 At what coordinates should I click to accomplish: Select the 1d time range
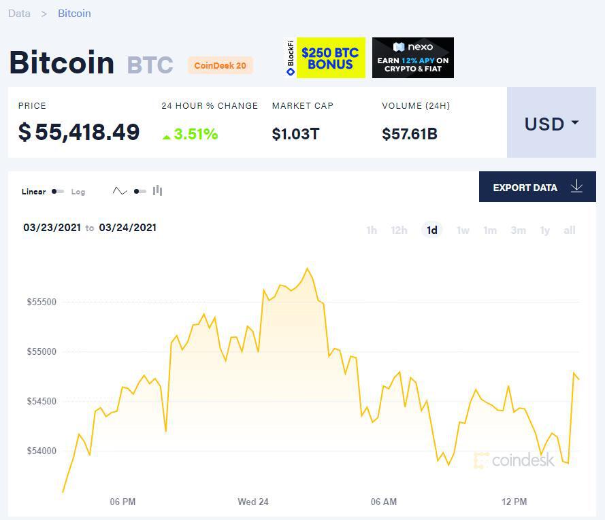pos(431,230)
